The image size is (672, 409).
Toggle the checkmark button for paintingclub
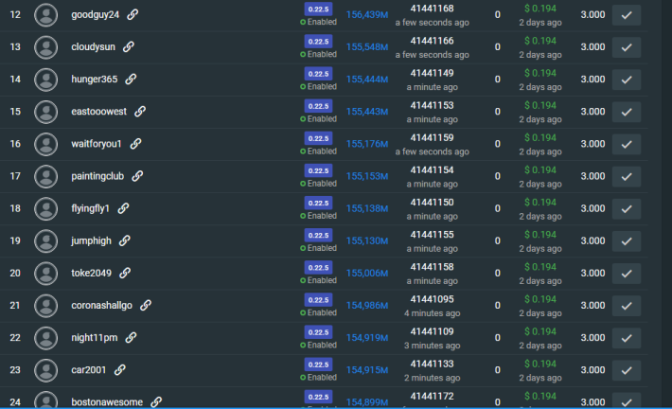[627, 176]
